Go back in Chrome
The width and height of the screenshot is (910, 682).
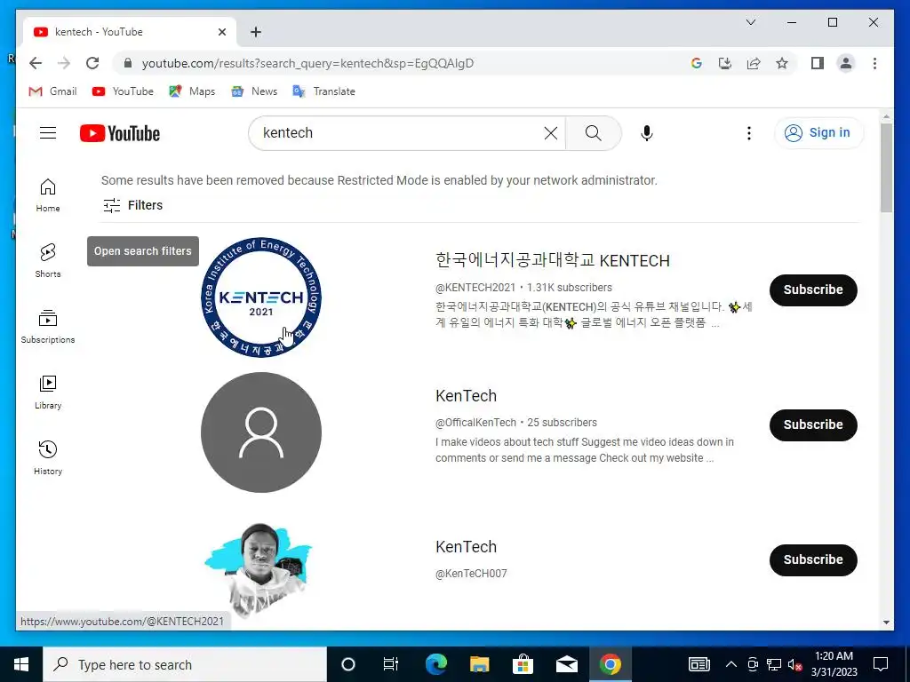point(36,63)
